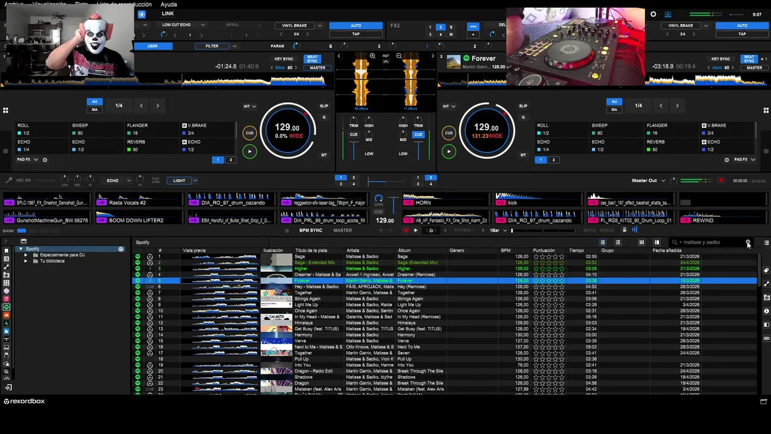Toggle left channel headphone CUE
Image resolution: width=771 pixels, height=434 pixels.
pos(354,134)
